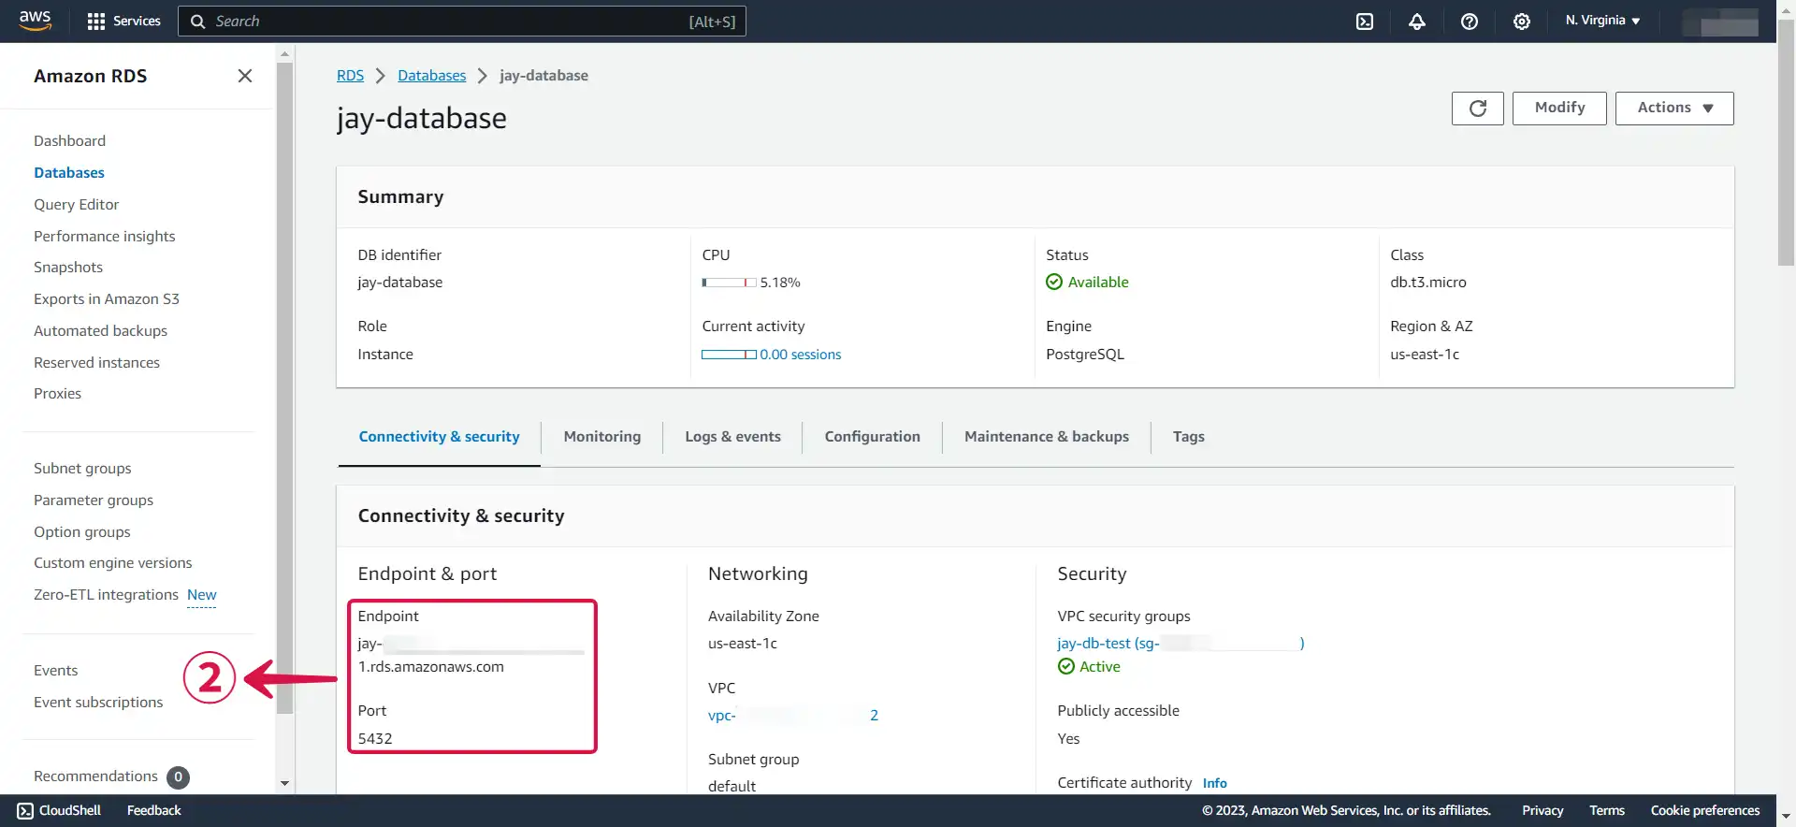
Task: Click the PostgreSQL engine value
Action: pyautogui.click(x=1085, y=355)
